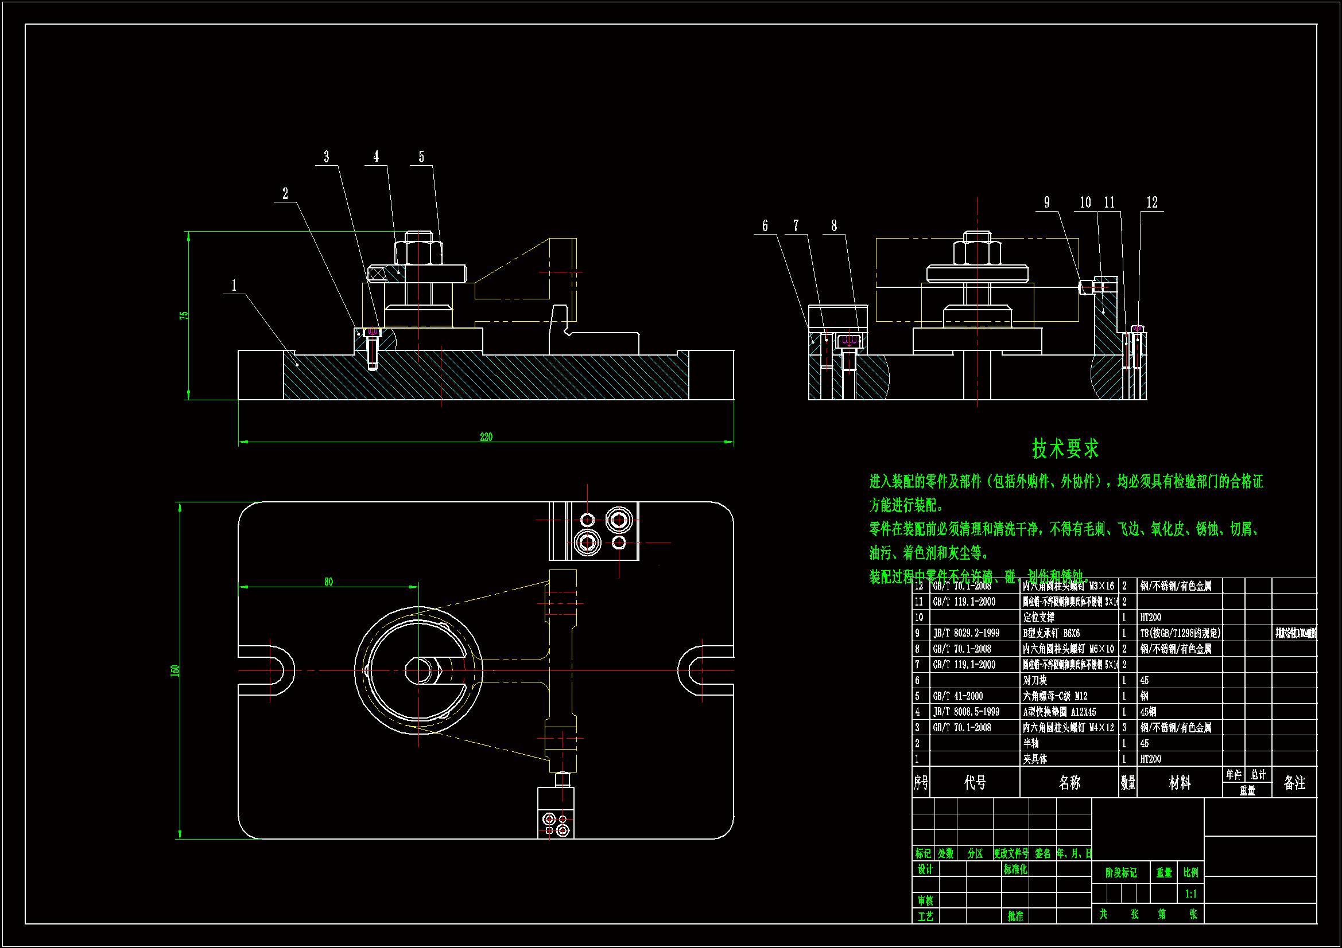Click part balloon number 6
The height and width of the screenshot is (948, 1342).
(765, 226)
